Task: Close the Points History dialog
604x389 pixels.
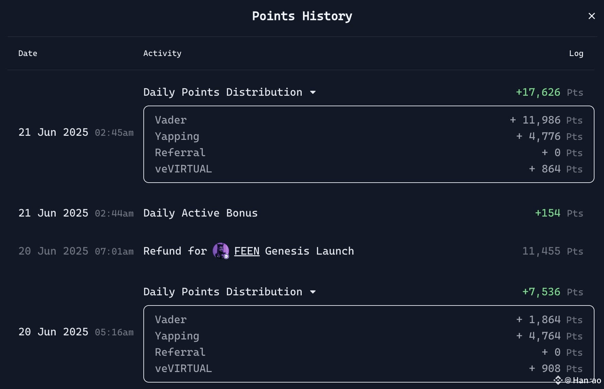Action: coord(591,16)
